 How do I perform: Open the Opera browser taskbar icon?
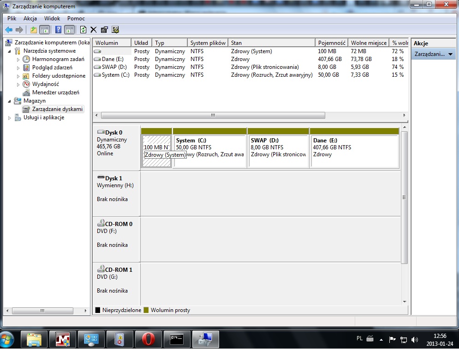point(149,340)
